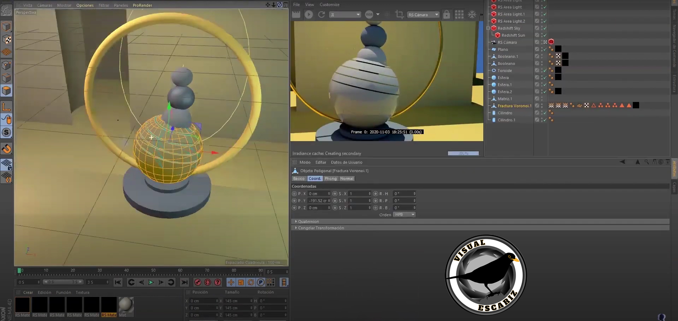Select the grey Mat material swatch

[x=126, y=304]
